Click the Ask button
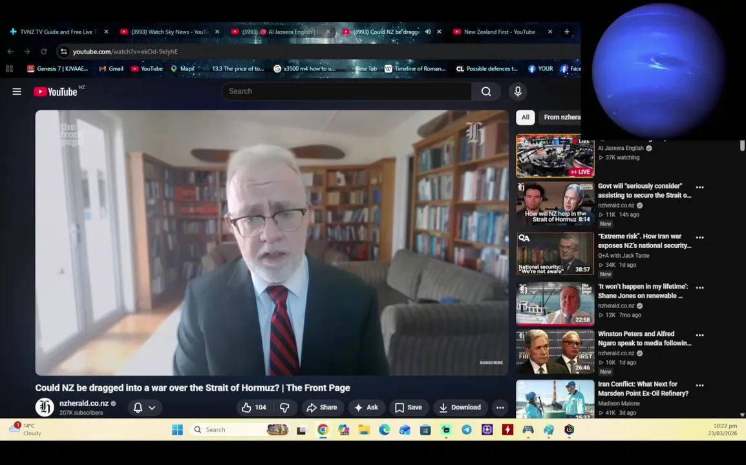 [366, 408]
